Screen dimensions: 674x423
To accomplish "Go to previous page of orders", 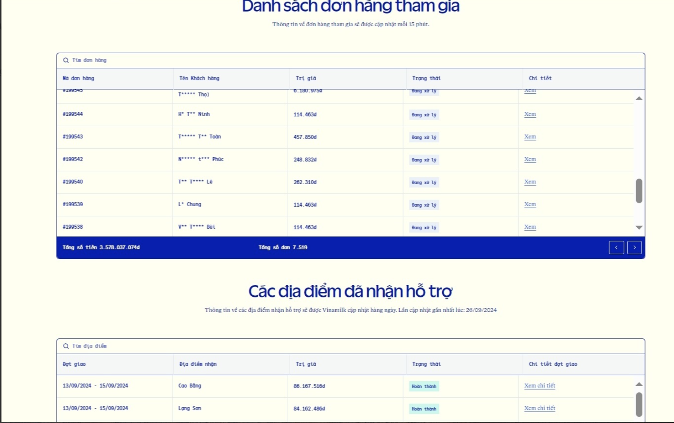I will point(616,247).
